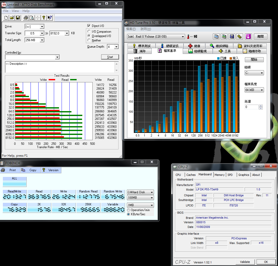This screenshot has width=278, height=266.
Task: Click the purple down-arrow icon in HD Tune
Action: point(248,37)
